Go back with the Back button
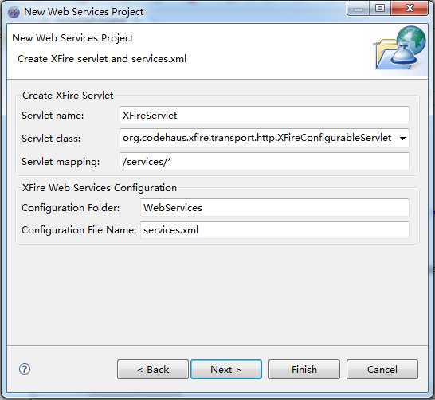This screenshot has width=435, height=400. point(153,369)
